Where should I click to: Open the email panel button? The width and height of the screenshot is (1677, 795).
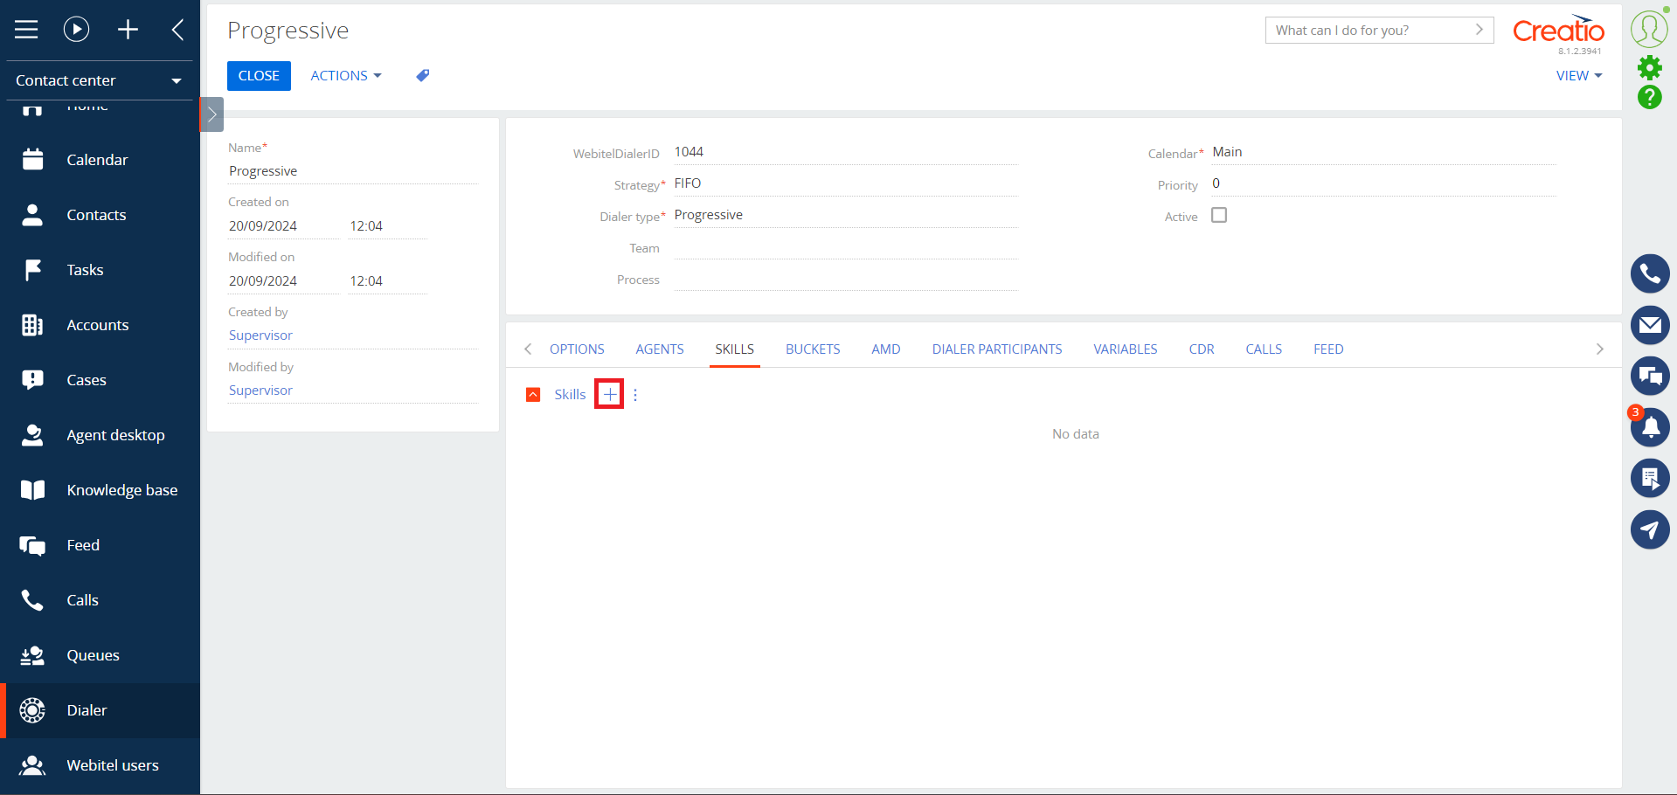coord(1650,325)
